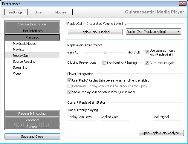
Task: Select Playback Modes in the sidebar
Action: tap(32, 44)
